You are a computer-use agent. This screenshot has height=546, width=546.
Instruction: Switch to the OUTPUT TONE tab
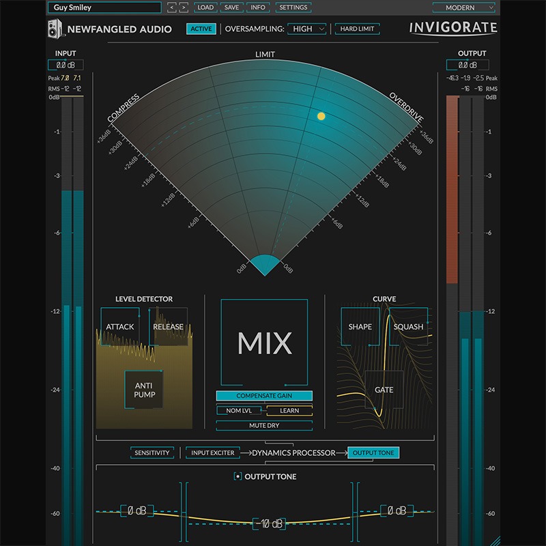coord(373,452)
